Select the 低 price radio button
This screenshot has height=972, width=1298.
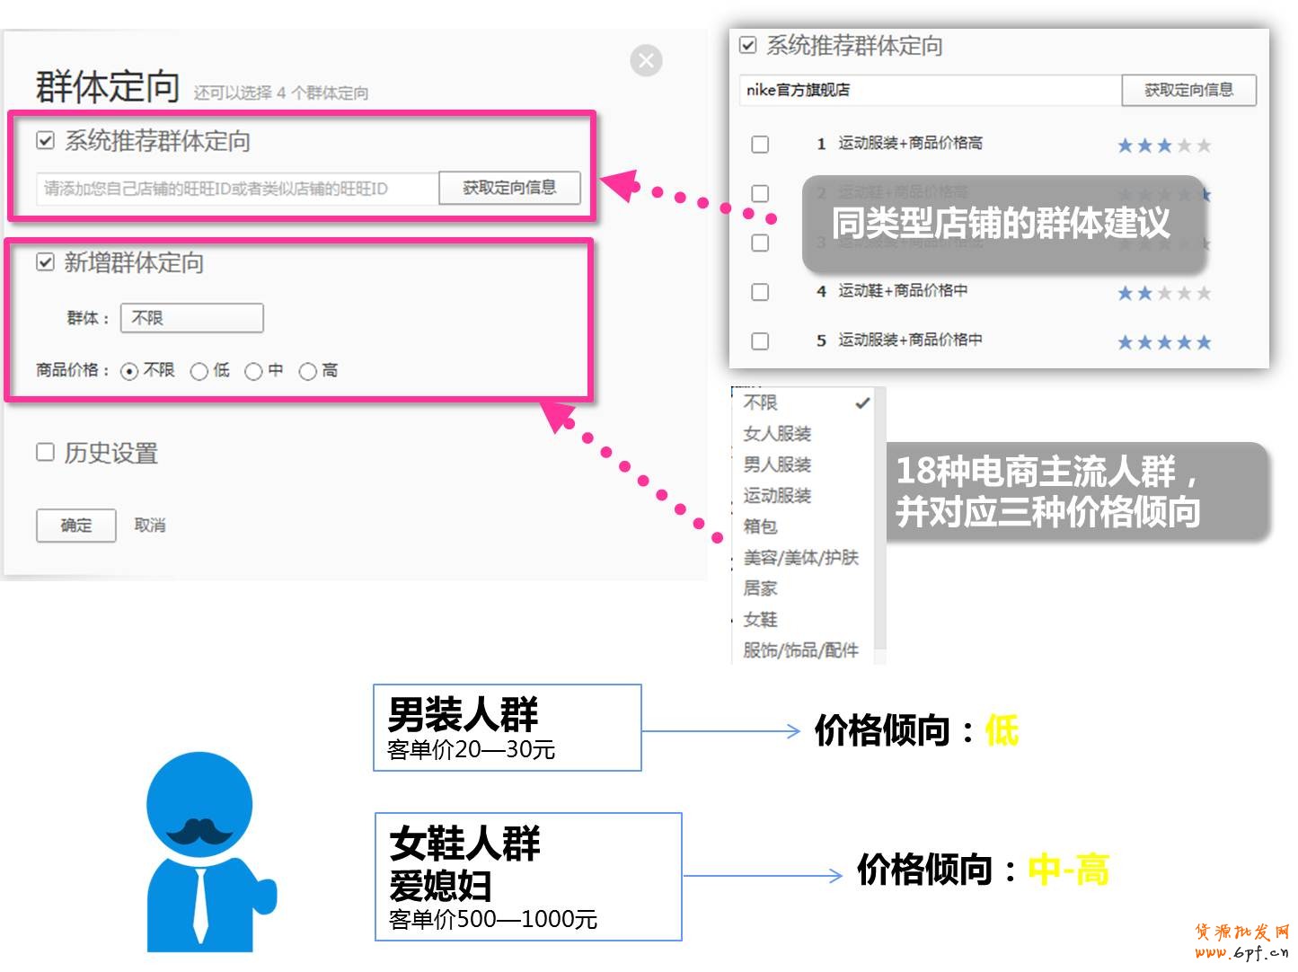[x=199, y=371]
